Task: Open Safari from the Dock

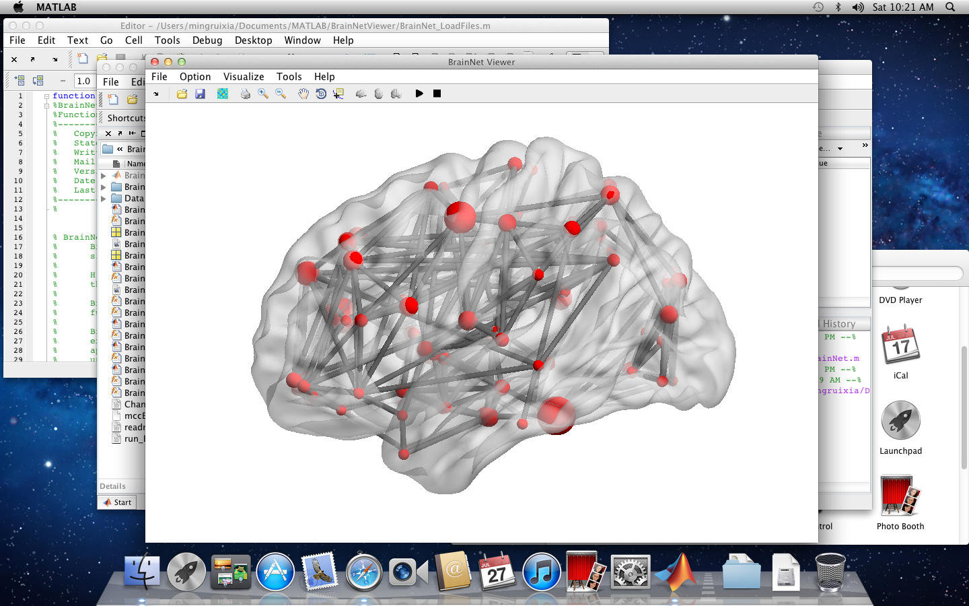Action: pyautogui.click(x=363, y=572)
